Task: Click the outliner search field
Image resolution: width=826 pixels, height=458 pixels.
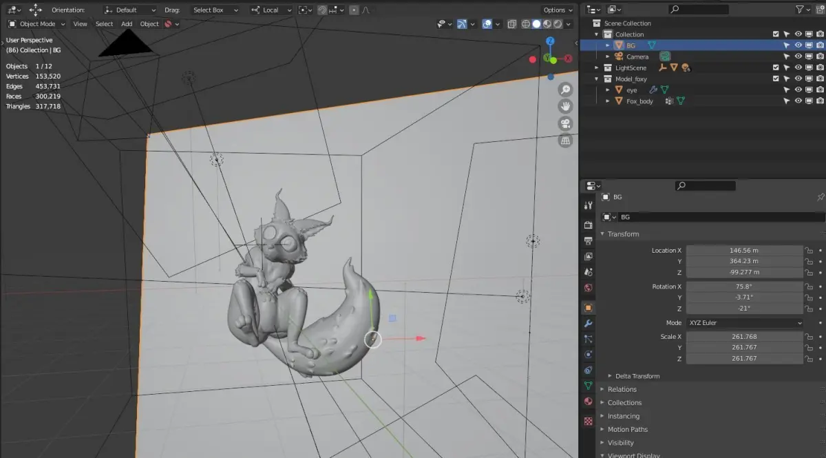Action: coord(698,10)
